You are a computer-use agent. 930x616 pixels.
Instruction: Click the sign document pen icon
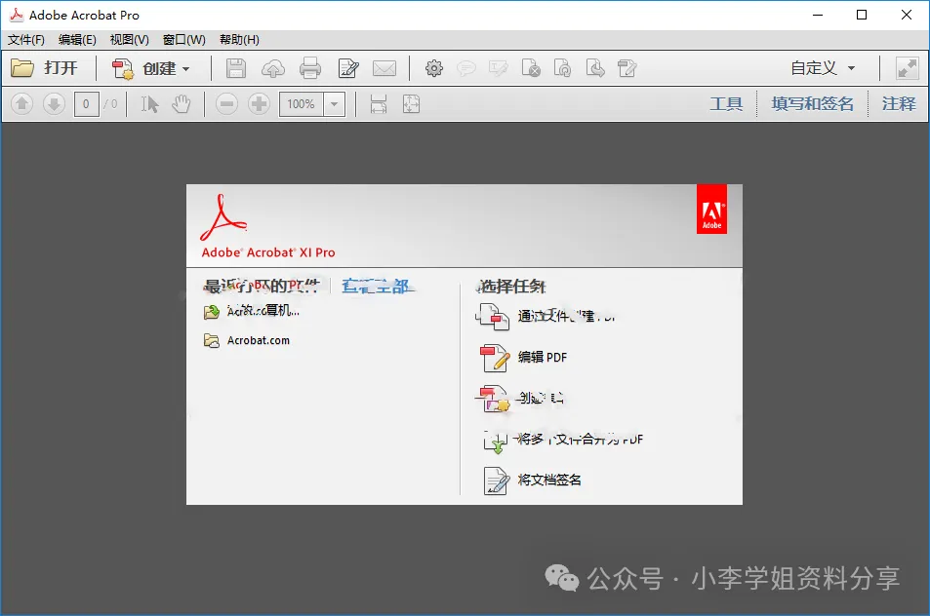pos(496,481)
